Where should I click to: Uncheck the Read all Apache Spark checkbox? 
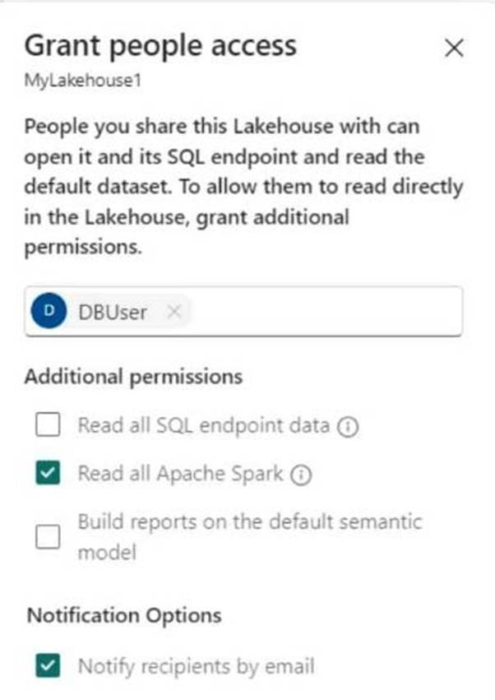coord(48,473)
